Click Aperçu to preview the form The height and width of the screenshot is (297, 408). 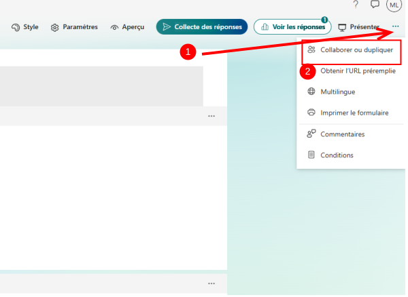click(127, 27)
